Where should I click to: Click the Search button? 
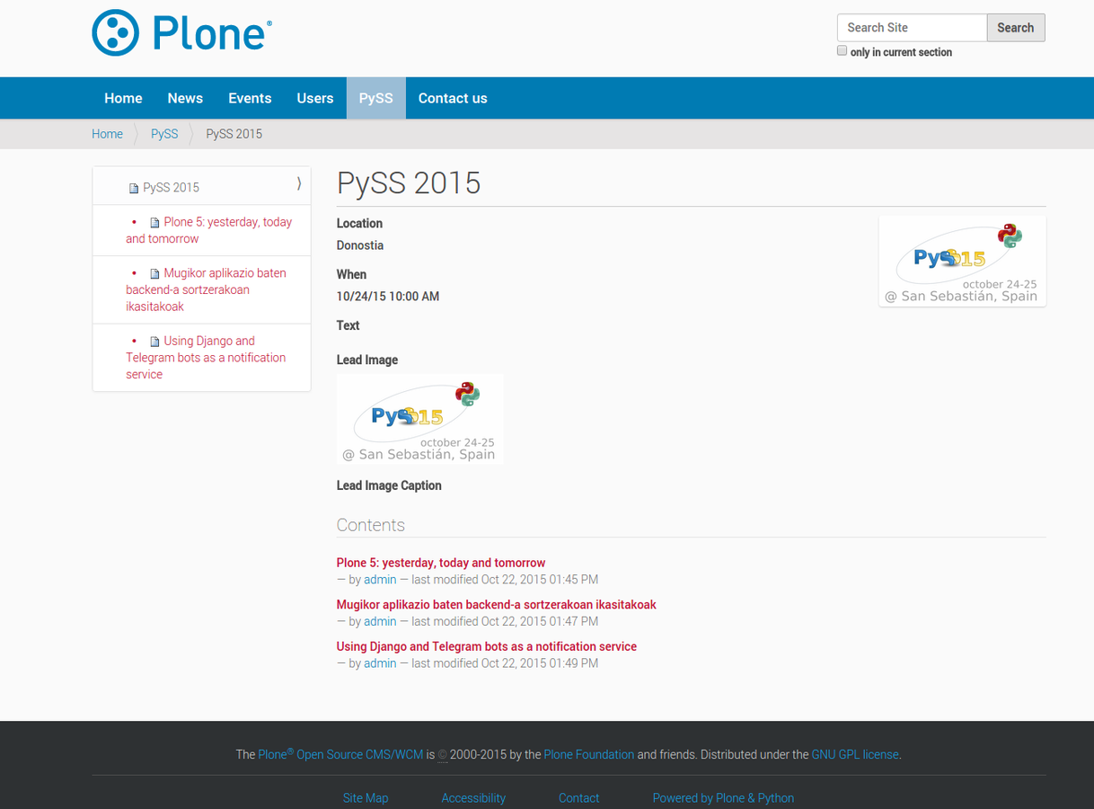[x=1016, y=28]
